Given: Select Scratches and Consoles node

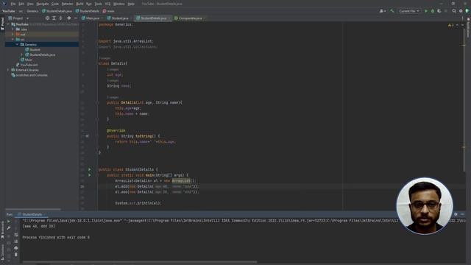Looking at the screenshot, I should point(29,75).
